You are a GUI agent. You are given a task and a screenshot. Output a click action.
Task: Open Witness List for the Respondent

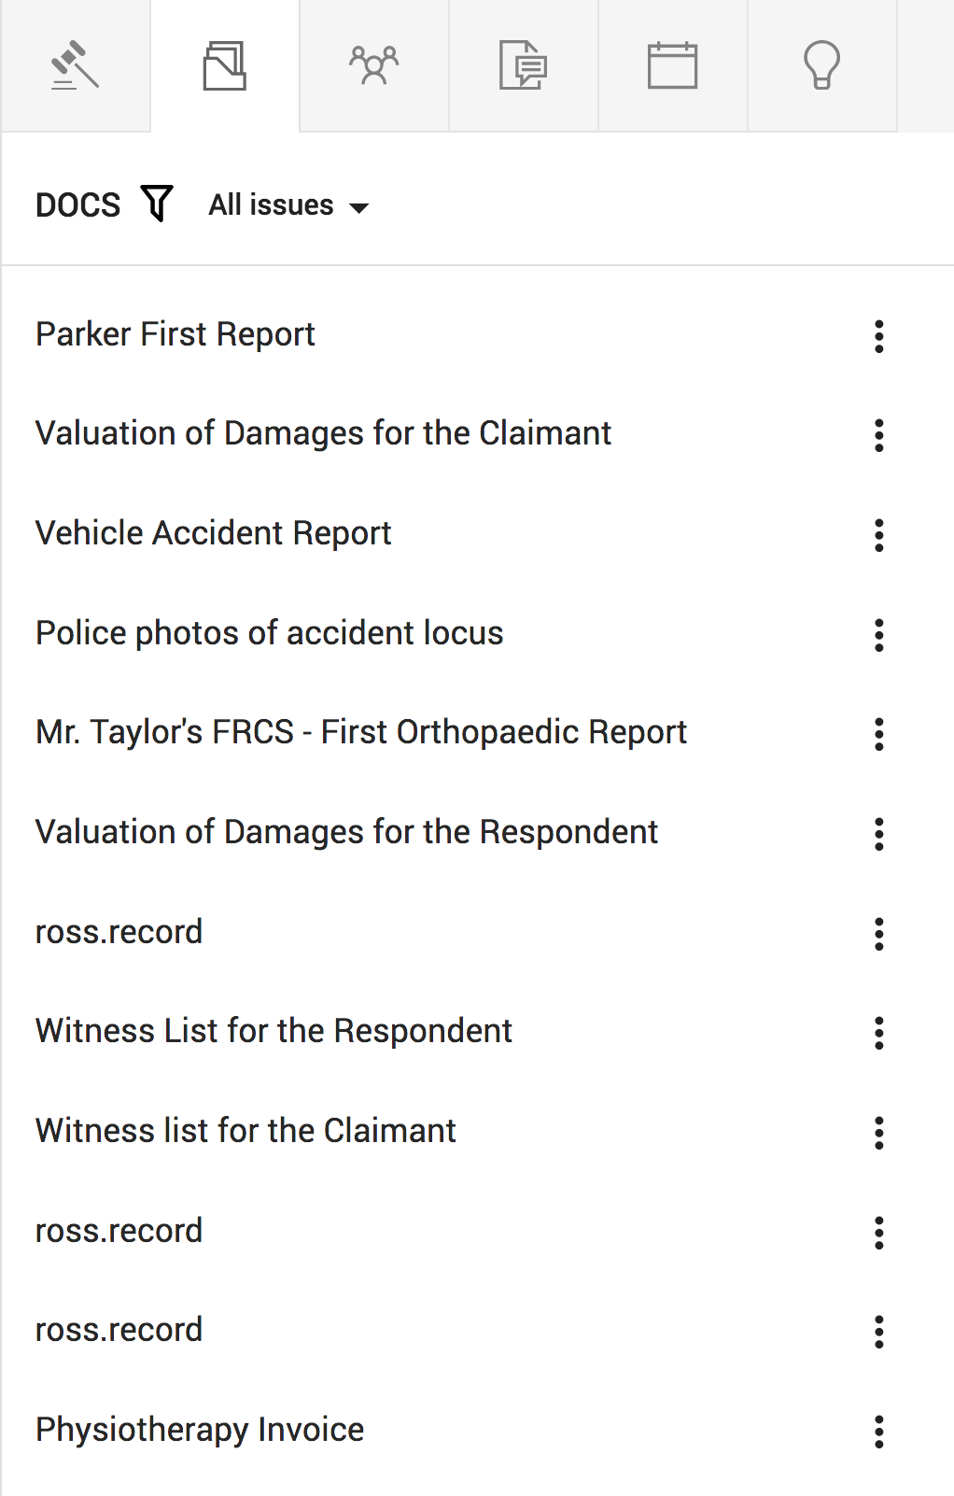[x=274, y=1031]
